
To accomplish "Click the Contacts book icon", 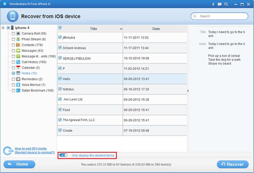I will (18, 45).
